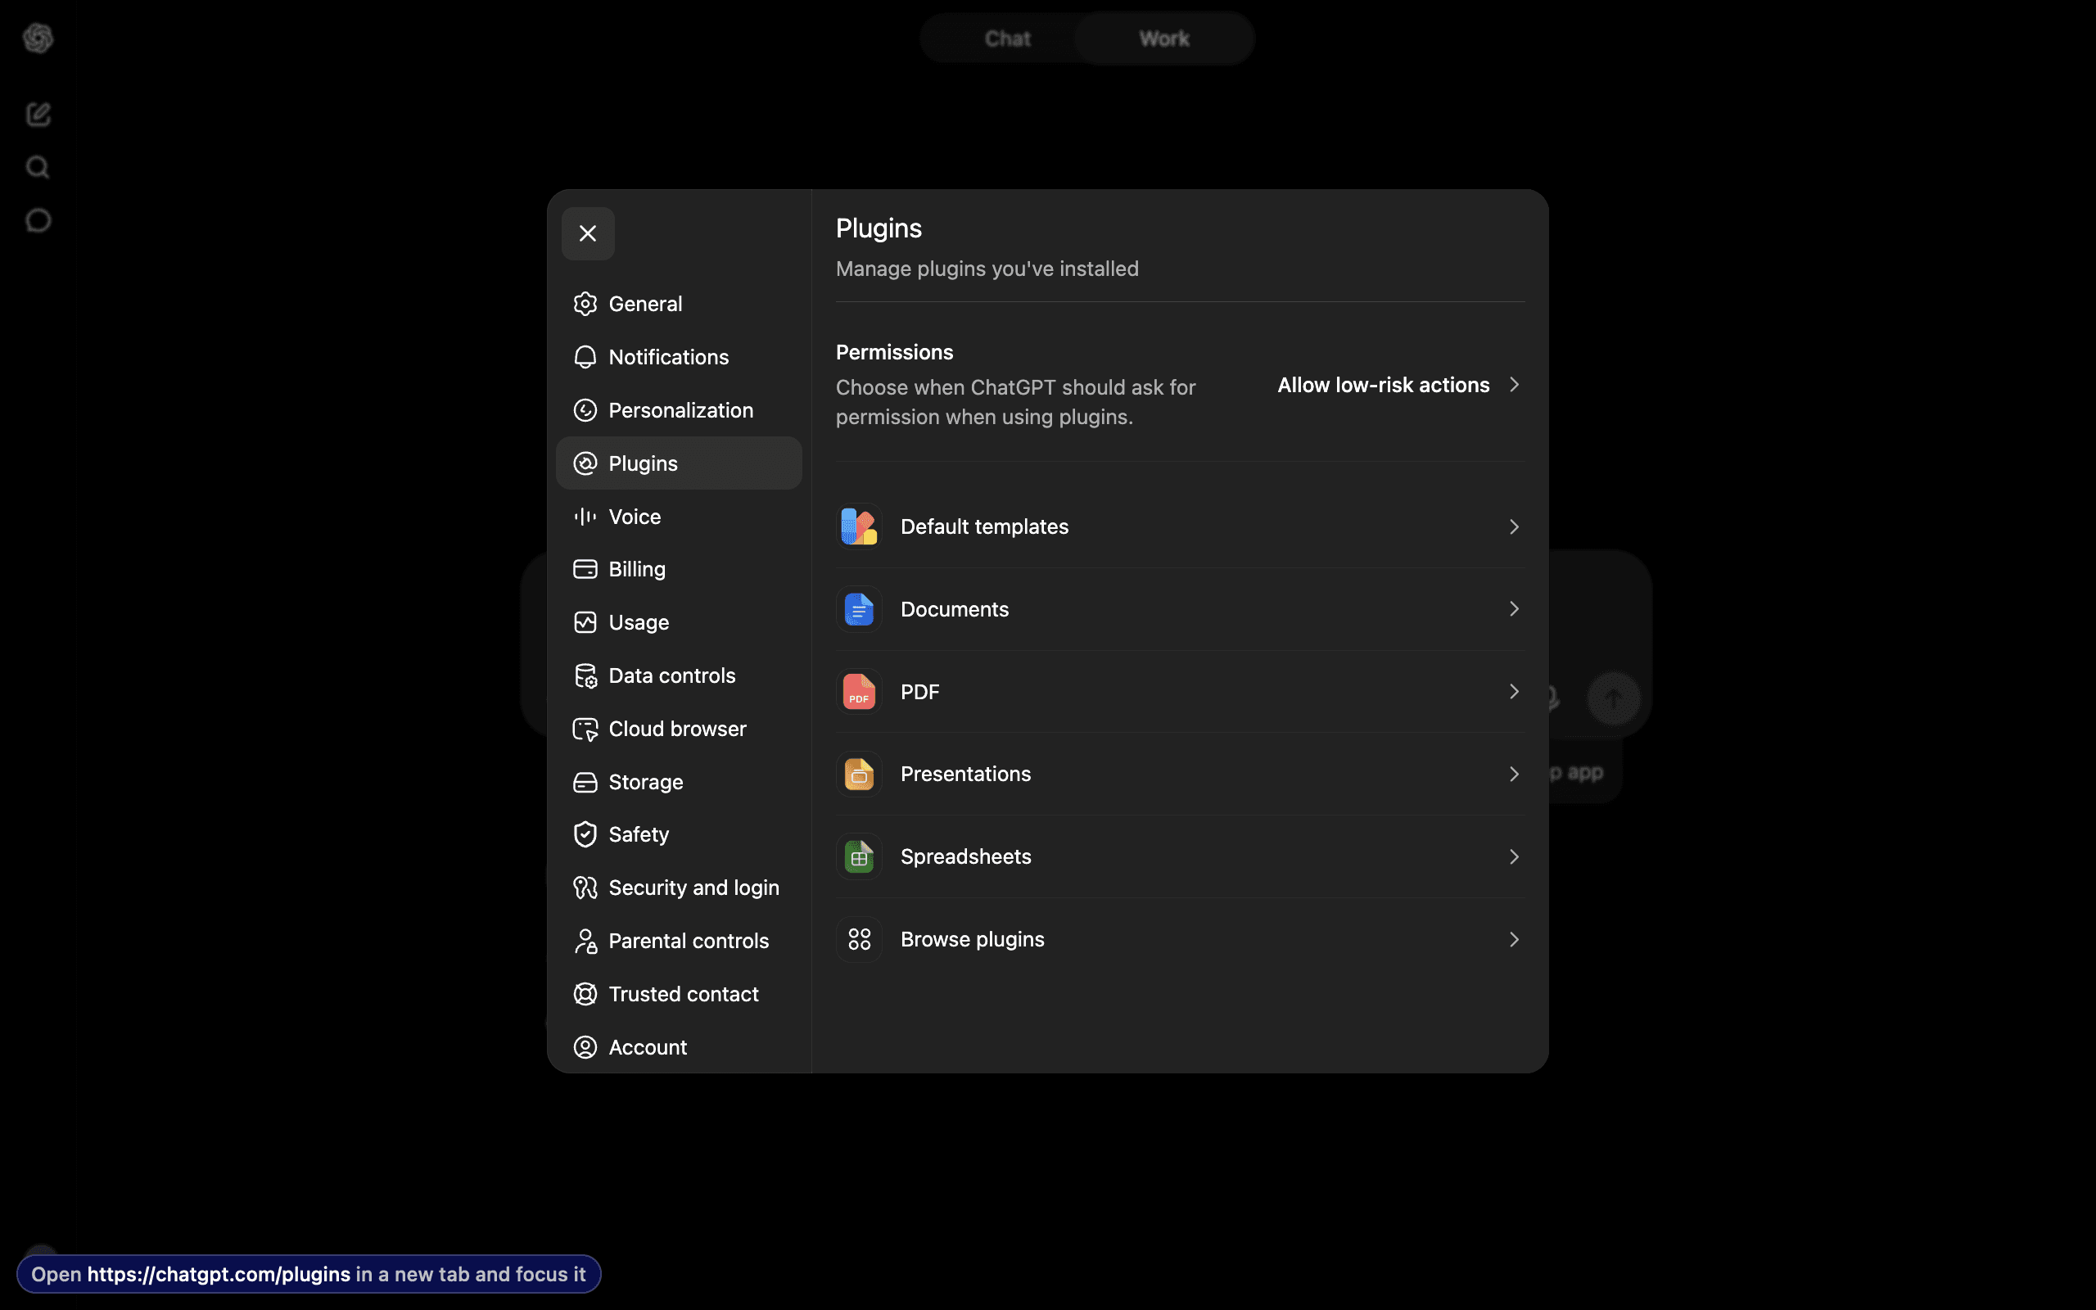The width and height of the screenshot is (2096, 1310).
Task: Close the settings dialog with the X button
Action: (x=588, y=233)
